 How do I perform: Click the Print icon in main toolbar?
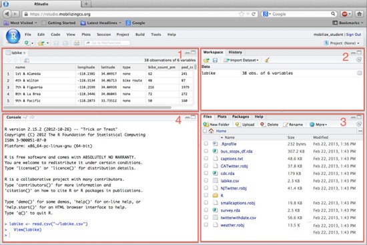click(x=77, y=43)
